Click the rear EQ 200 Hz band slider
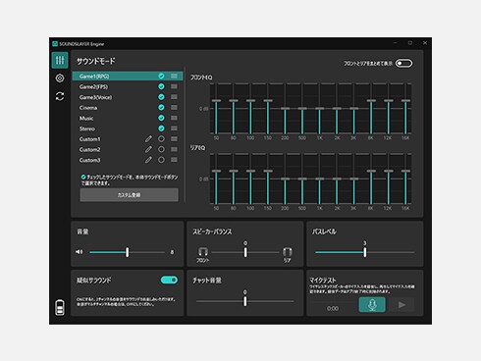Viewport: 481px width, 361px height. pyautogui.click(x=285, y=179)
